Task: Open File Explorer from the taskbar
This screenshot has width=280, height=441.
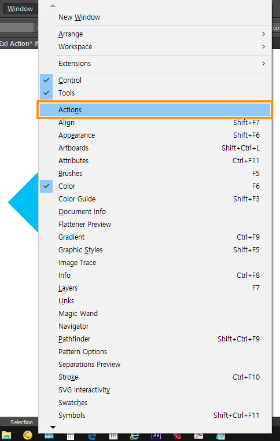Action: click(x=6, y=435)
